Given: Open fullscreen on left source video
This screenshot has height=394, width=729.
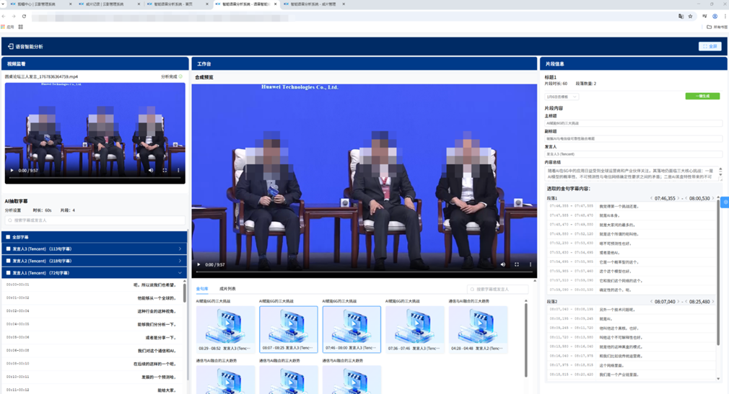Looking at the screenshot, I should pos(165,171).
